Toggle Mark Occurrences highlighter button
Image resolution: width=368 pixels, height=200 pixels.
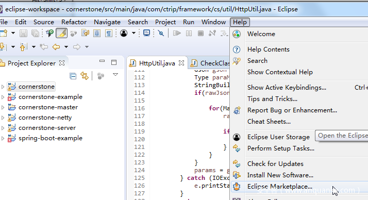point(61,33)
